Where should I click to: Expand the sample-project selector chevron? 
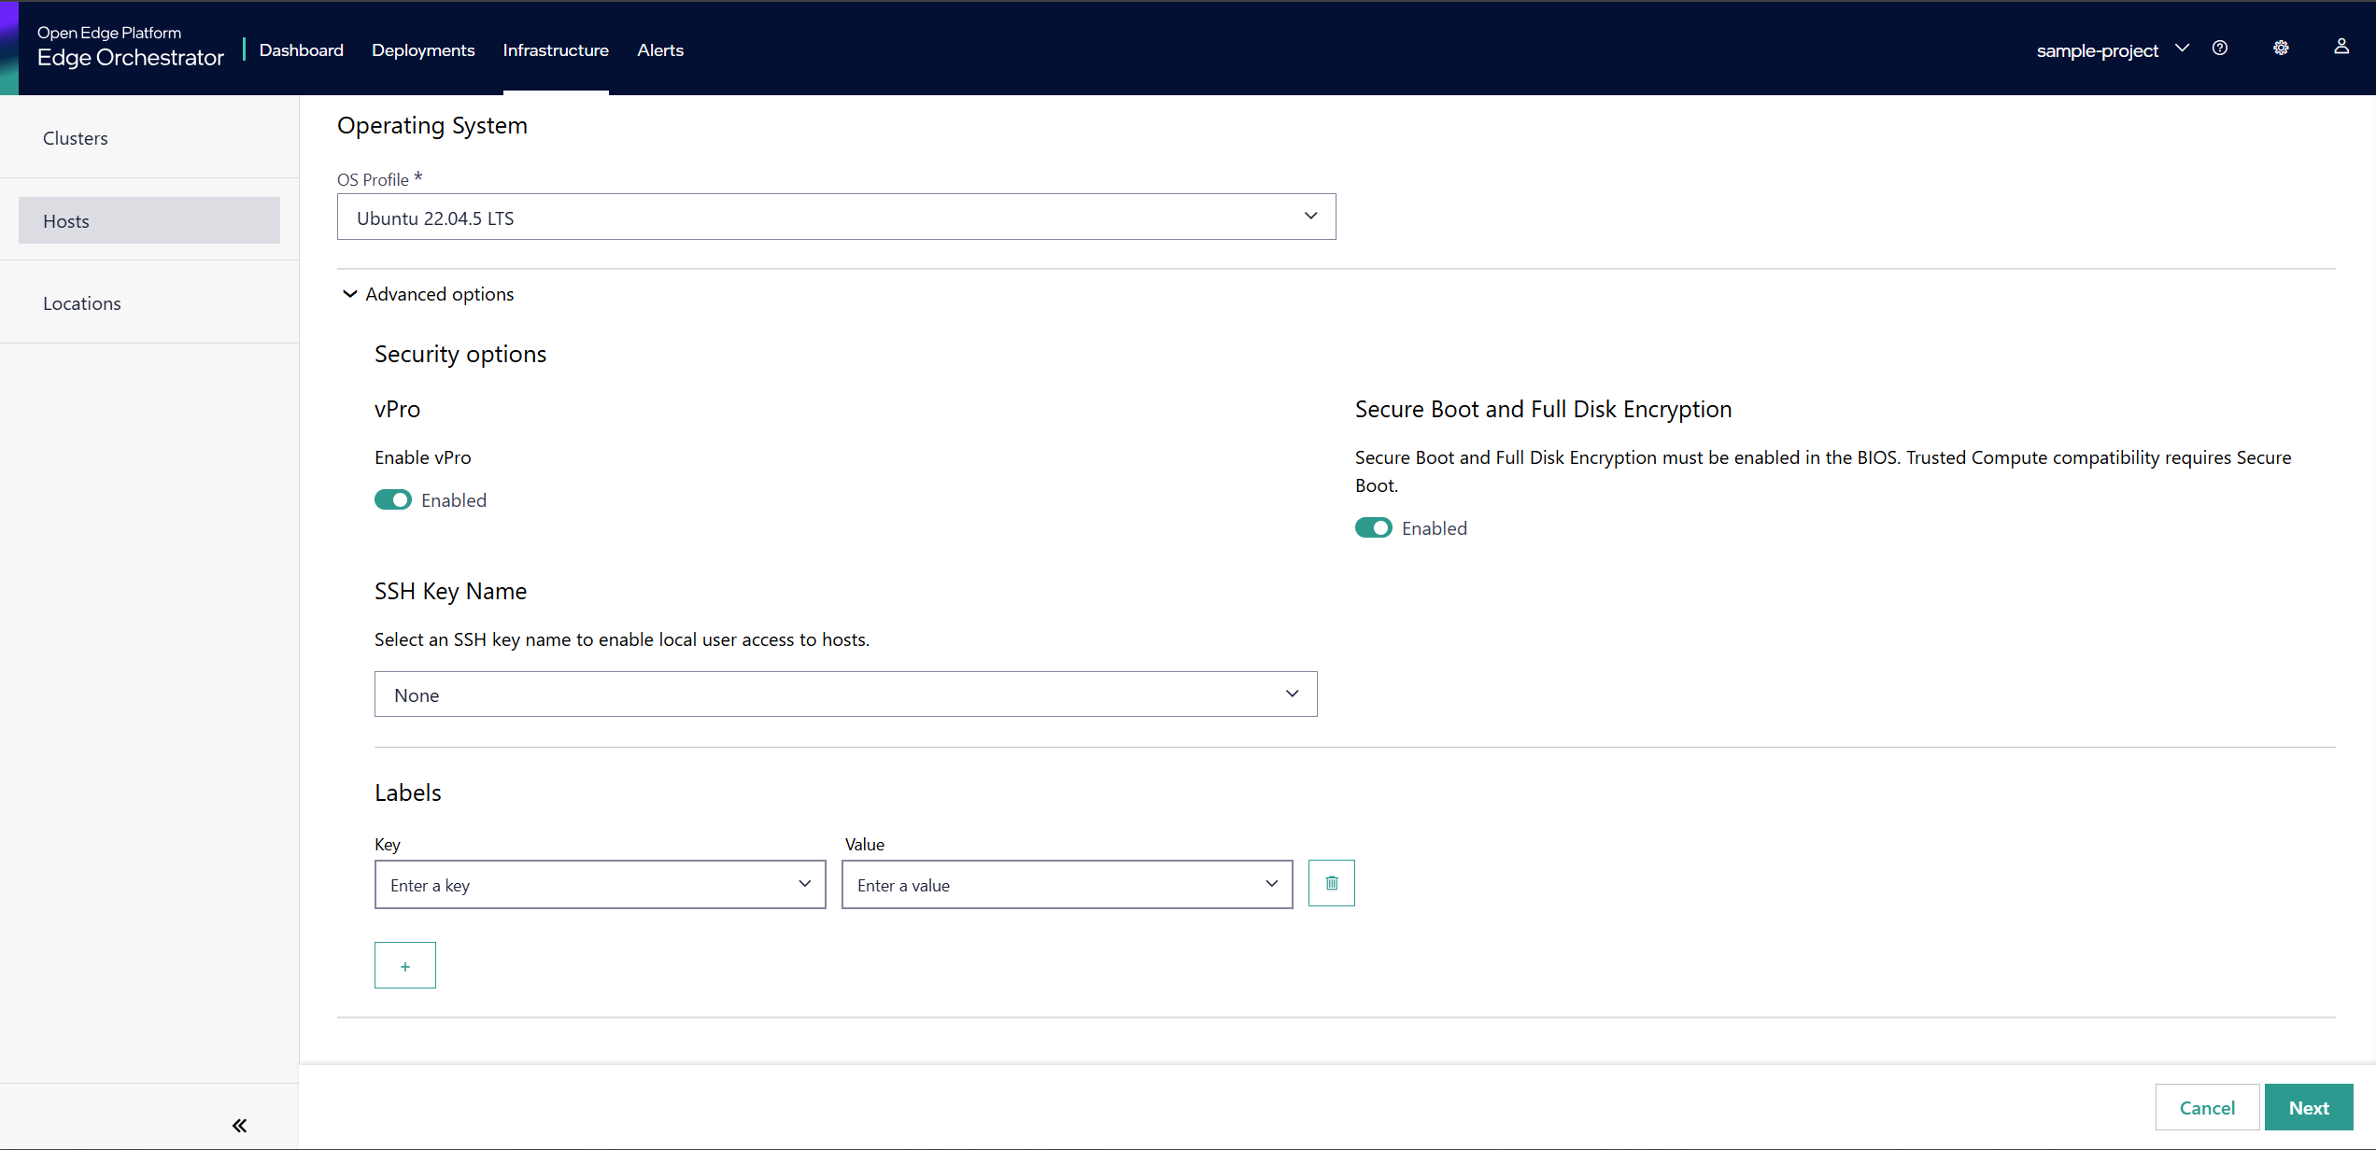(x=2182, y=49)
